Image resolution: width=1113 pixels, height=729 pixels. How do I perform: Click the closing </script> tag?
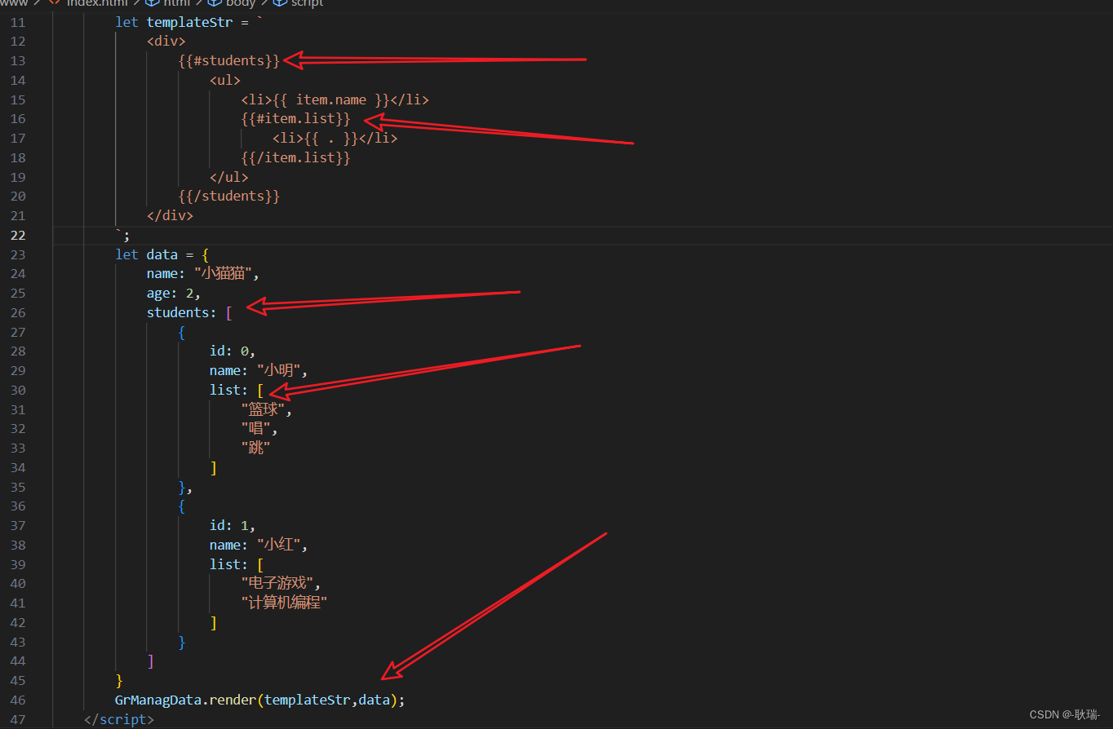[x=119, y=719]
